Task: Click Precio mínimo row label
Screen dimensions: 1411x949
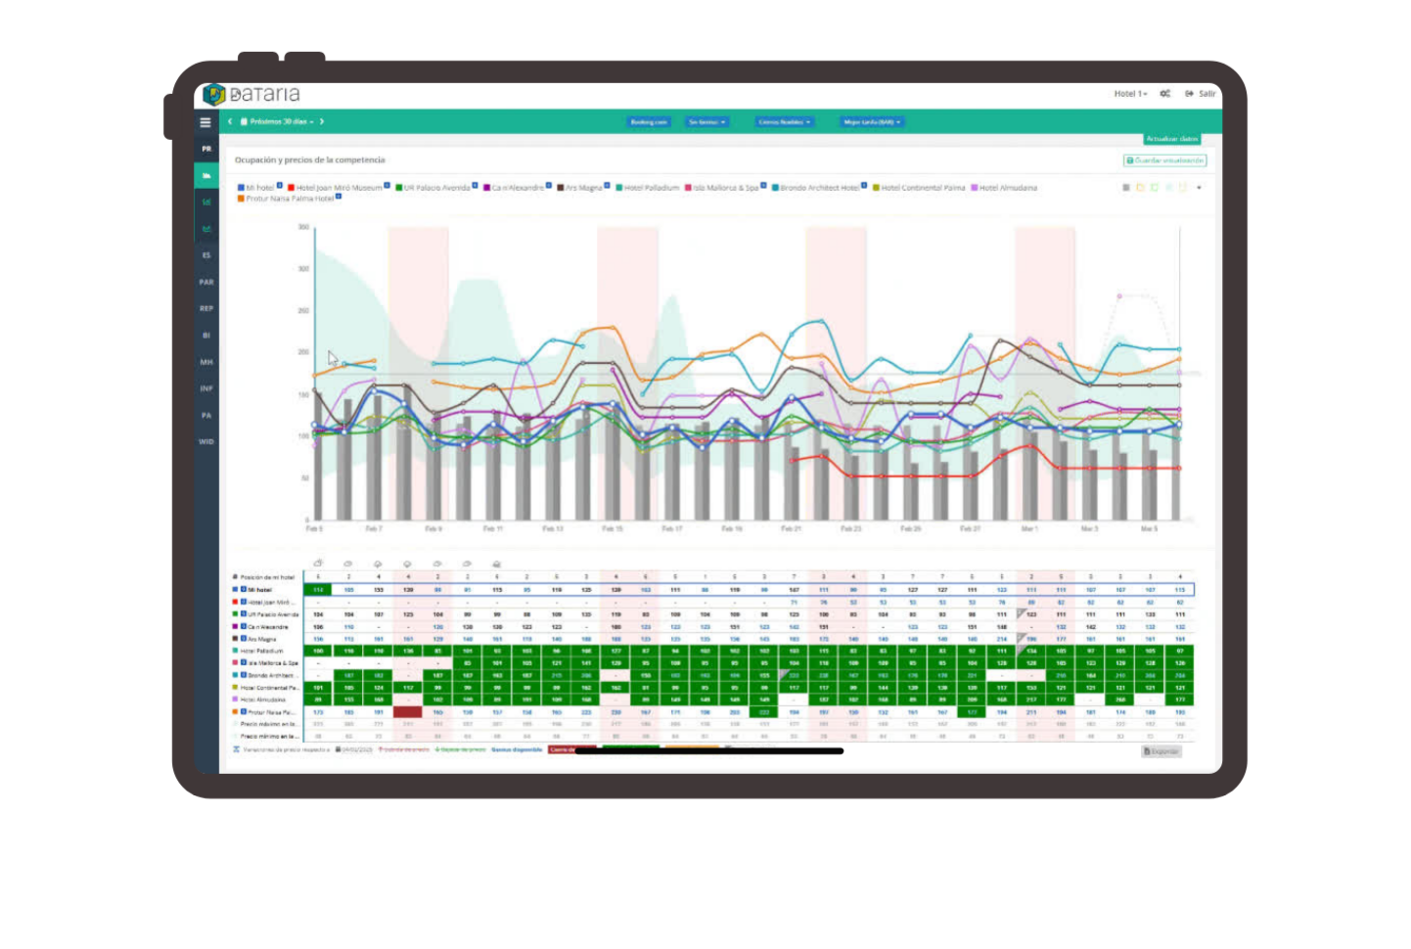Action: [x=268, y=737]
